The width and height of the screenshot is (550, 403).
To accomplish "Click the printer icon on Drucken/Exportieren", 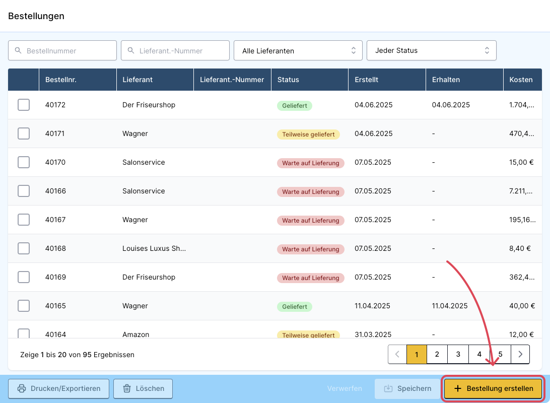I will click(x=22, y=388).
